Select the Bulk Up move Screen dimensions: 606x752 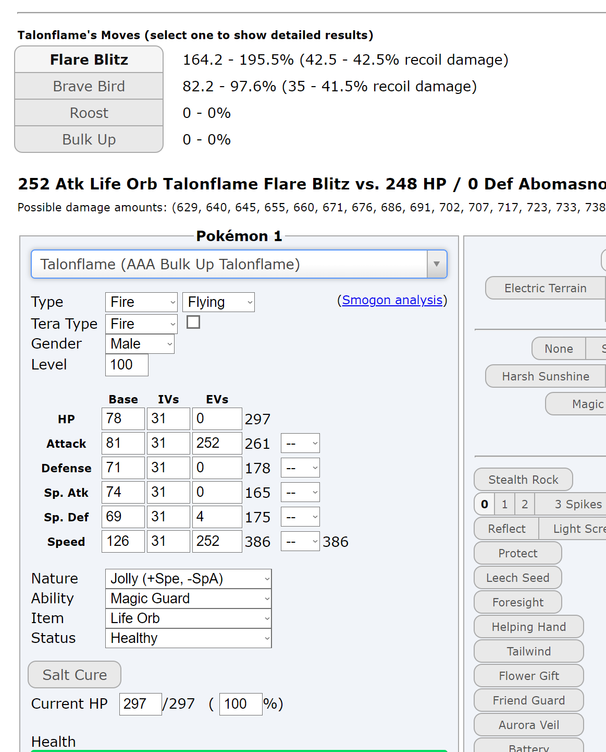tap(89, 139)
